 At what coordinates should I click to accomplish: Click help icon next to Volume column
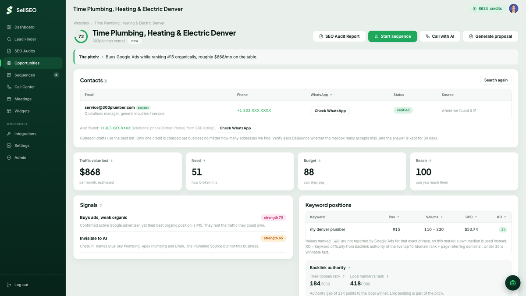[x=441, y=217]
